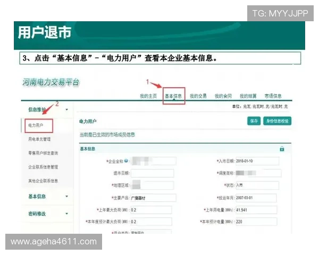The width and height of the screenshot is (319, 255).
Task: Click the lock icon in 基本信息 panel
Action: point(282,149)
